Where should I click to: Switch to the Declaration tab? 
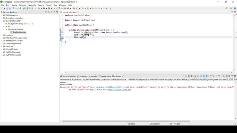tap(105, 76)
